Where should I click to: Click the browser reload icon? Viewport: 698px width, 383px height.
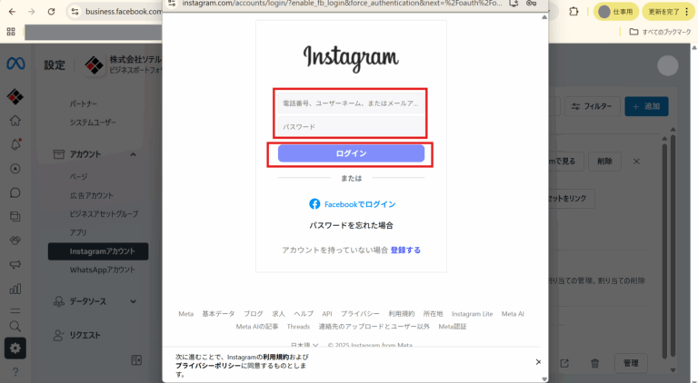[x=51, y=12]
